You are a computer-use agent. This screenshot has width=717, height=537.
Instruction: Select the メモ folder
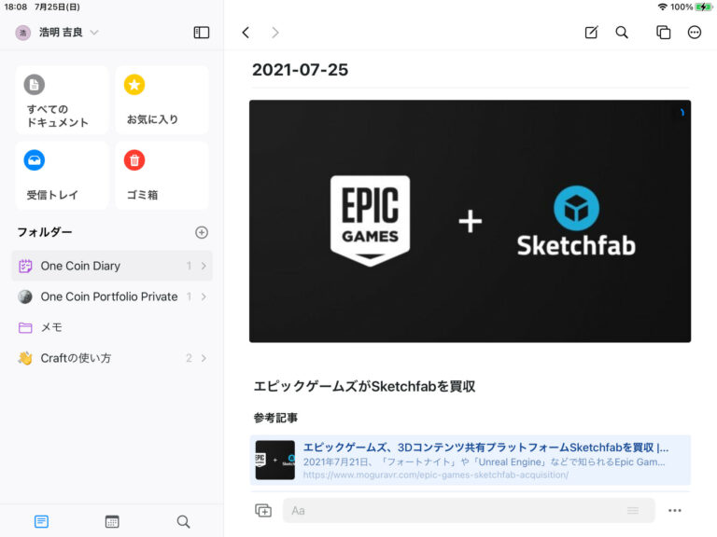pos(112,327)
